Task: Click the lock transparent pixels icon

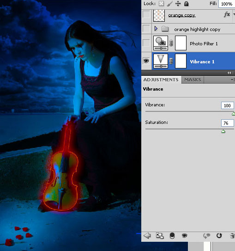Action: tap(161, 4)
